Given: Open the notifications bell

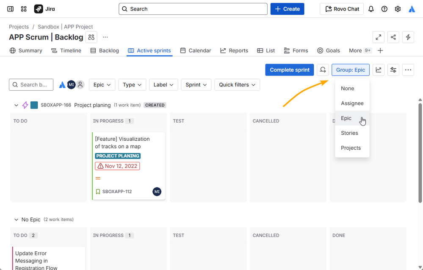Looking at the screenshot, I should (x=371, y=9).
